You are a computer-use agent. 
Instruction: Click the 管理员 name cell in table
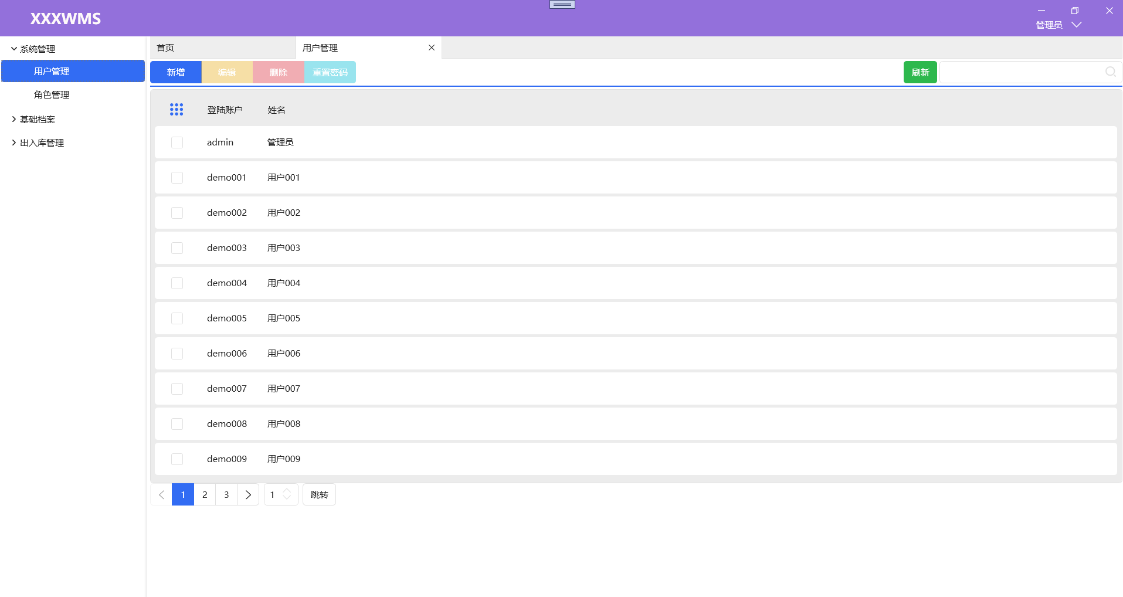pos(280,143)
